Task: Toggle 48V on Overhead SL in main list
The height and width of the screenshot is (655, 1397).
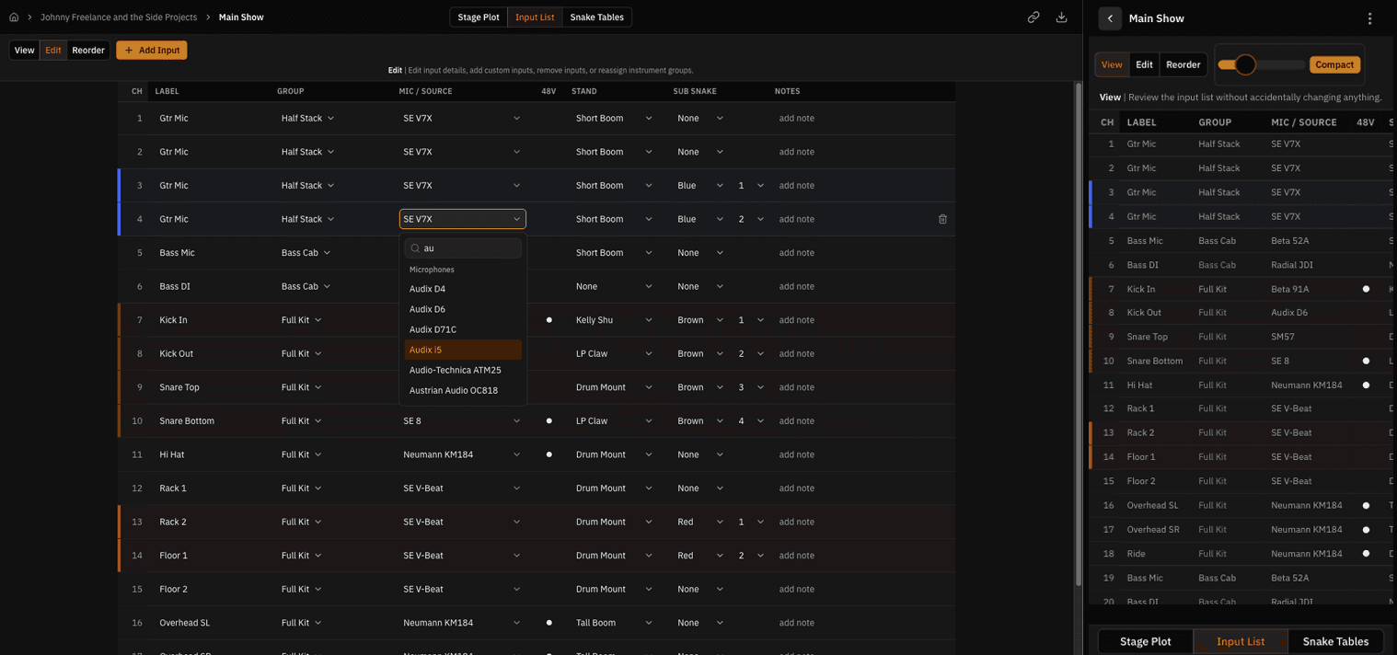Action: 549,623
